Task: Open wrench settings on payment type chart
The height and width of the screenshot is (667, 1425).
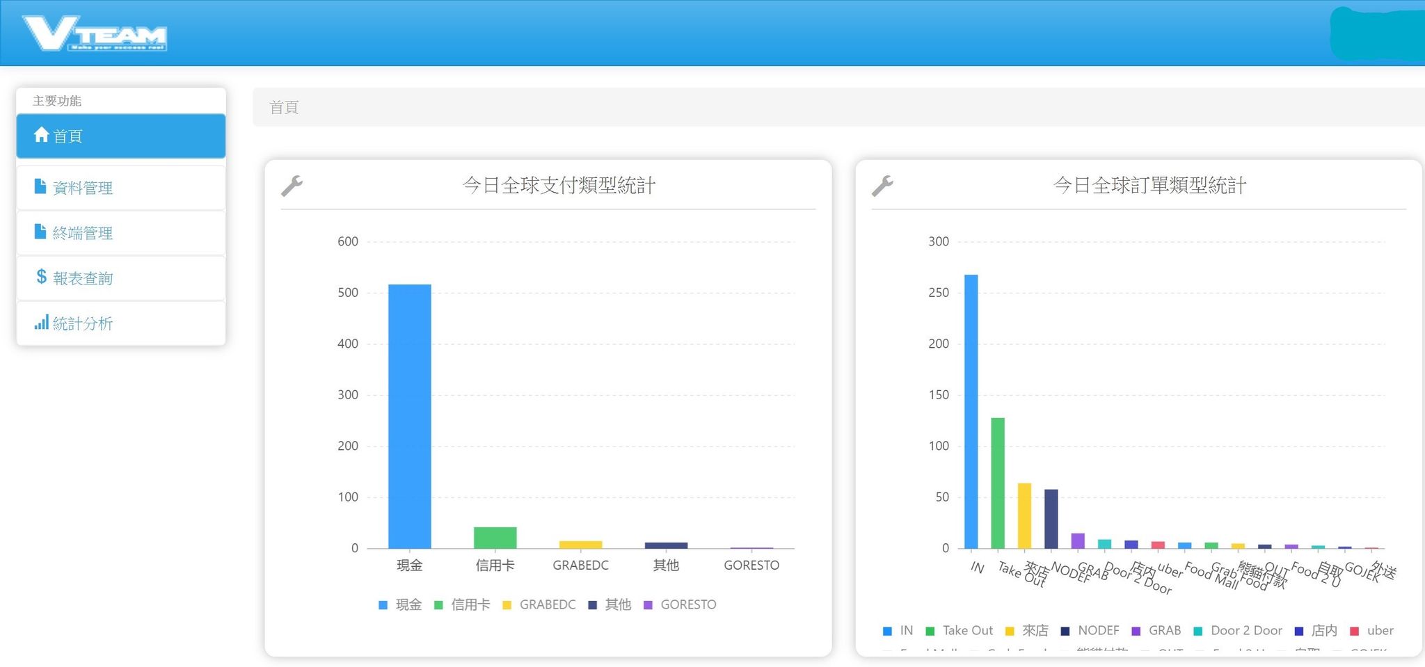Action: (292, 186)
